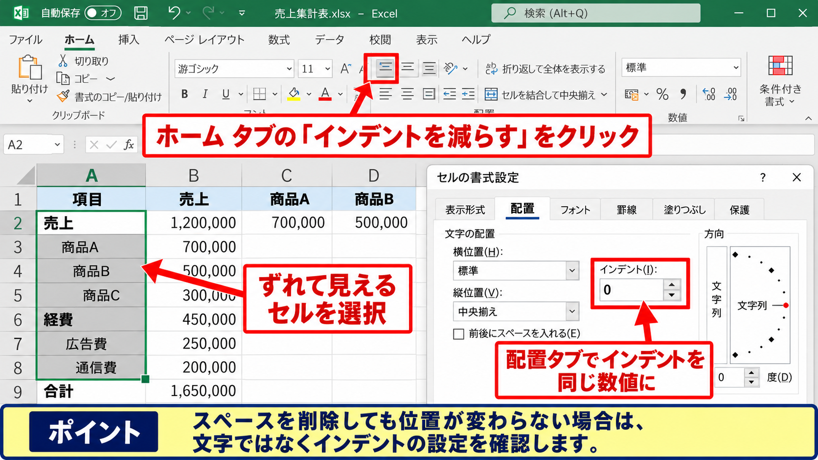Click the Underline formatting icon
The width and height of the screenshot is (818, 460).
point(226,94)
